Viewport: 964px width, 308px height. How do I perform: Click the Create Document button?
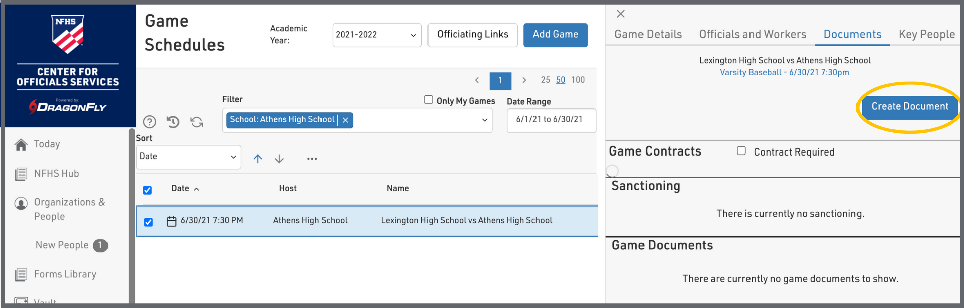click(x=909, y=107)
